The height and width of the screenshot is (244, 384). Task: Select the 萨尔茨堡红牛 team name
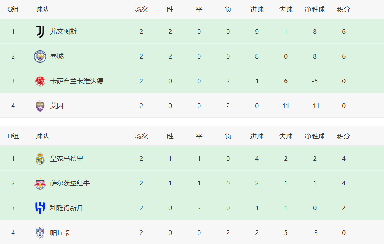(x=70, y=183)
